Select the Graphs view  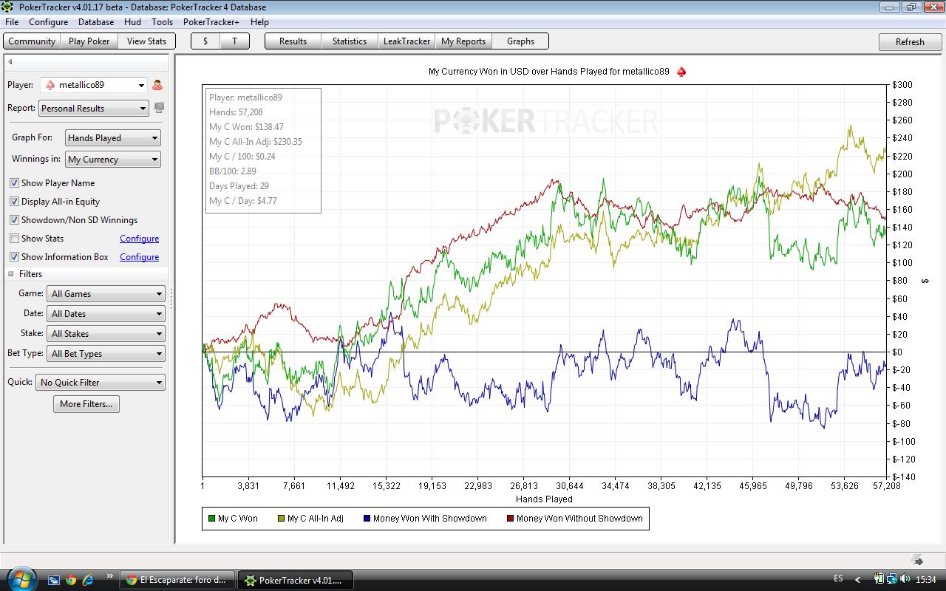[x=520, y=41]
